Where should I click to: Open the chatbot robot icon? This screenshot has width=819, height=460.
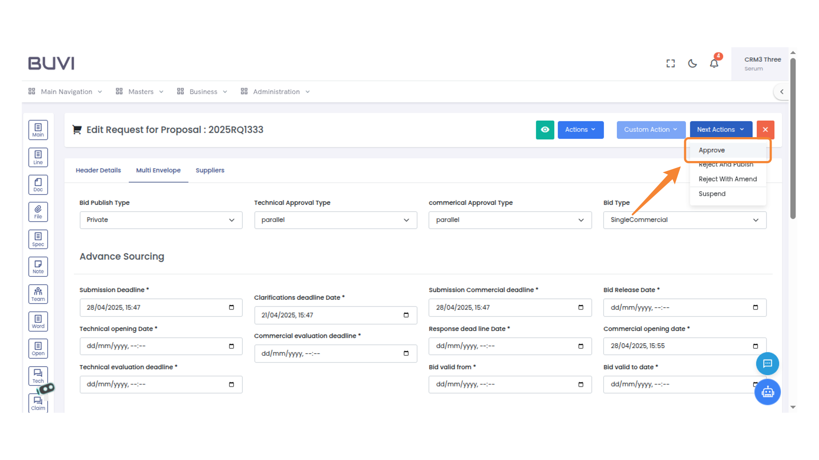[767, 392]
